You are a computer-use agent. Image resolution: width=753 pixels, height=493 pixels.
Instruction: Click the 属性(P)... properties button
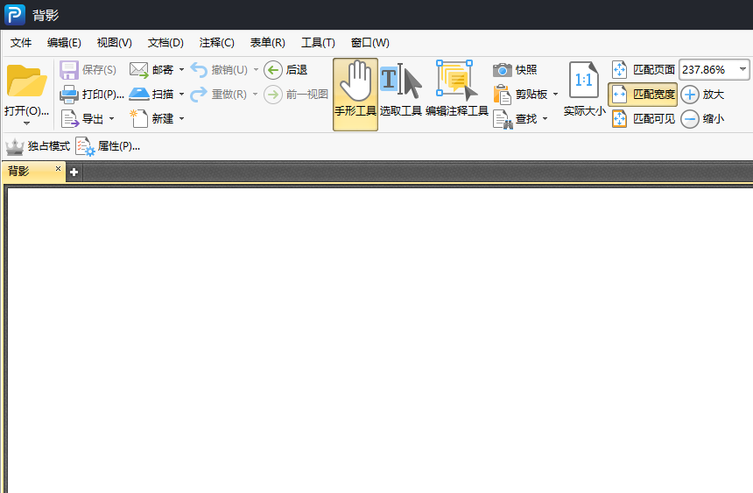pyautogui.click(x=108, y=146)
